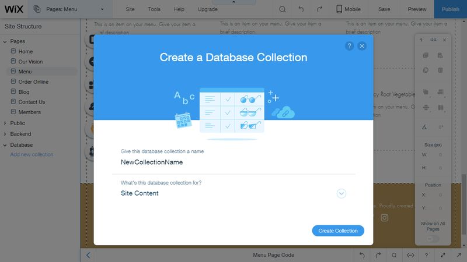This screenshot has height=262, width=467.
Task: Toggle Show on All Pages switch
Action: click(x=433, y=239)
